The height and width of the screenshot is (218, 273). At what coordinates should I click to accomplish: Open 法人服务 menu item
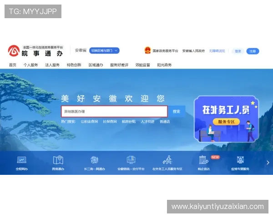pos(52,65)
